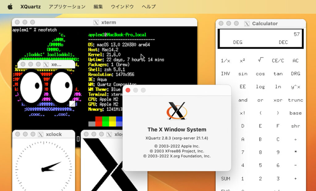
Task: Toggle inverse functions with the INV key
Action: pyautogui.click(x=225, y=74)
